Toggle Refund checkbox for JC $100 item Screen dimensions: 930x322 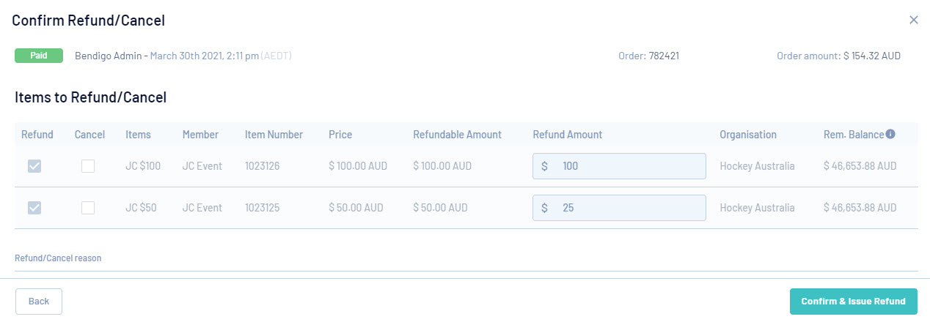34,166
